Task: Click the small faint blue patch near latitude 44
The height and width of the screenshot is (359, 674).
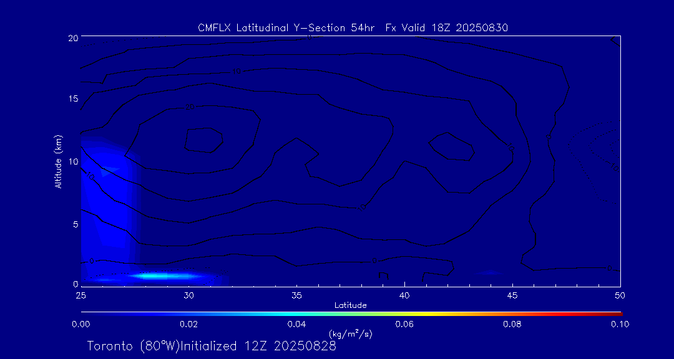Action: pyautogui.click(x=489, y=273)
